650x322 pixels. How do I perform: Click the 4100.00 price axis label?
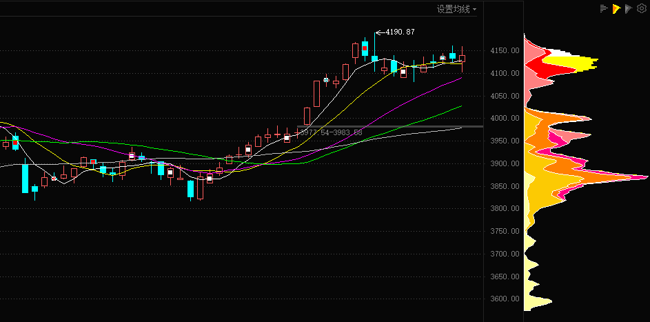505,73
